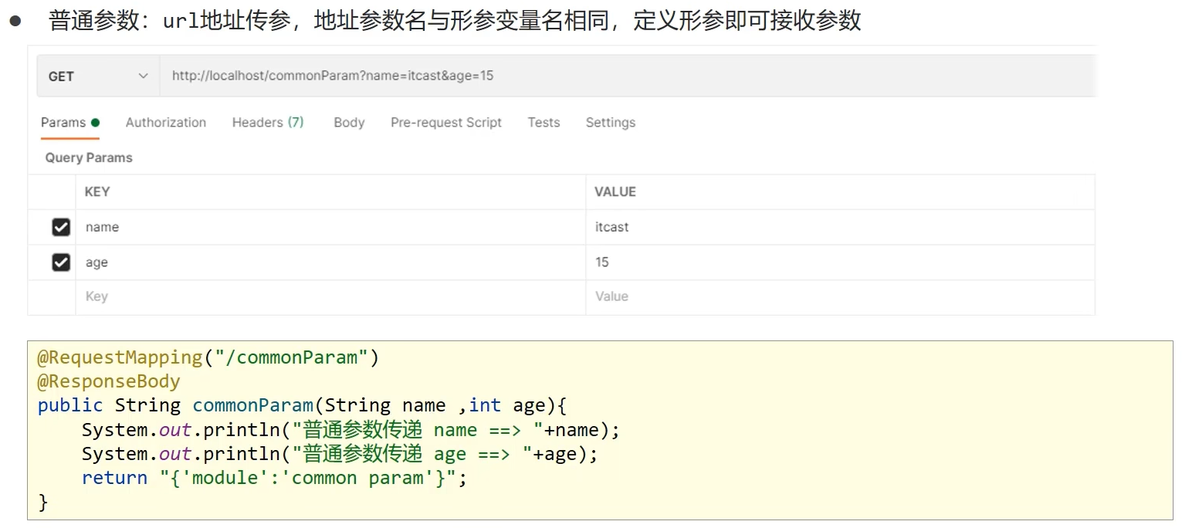
Task: Click the empty Value placeholder field
Action: [841, 297]
